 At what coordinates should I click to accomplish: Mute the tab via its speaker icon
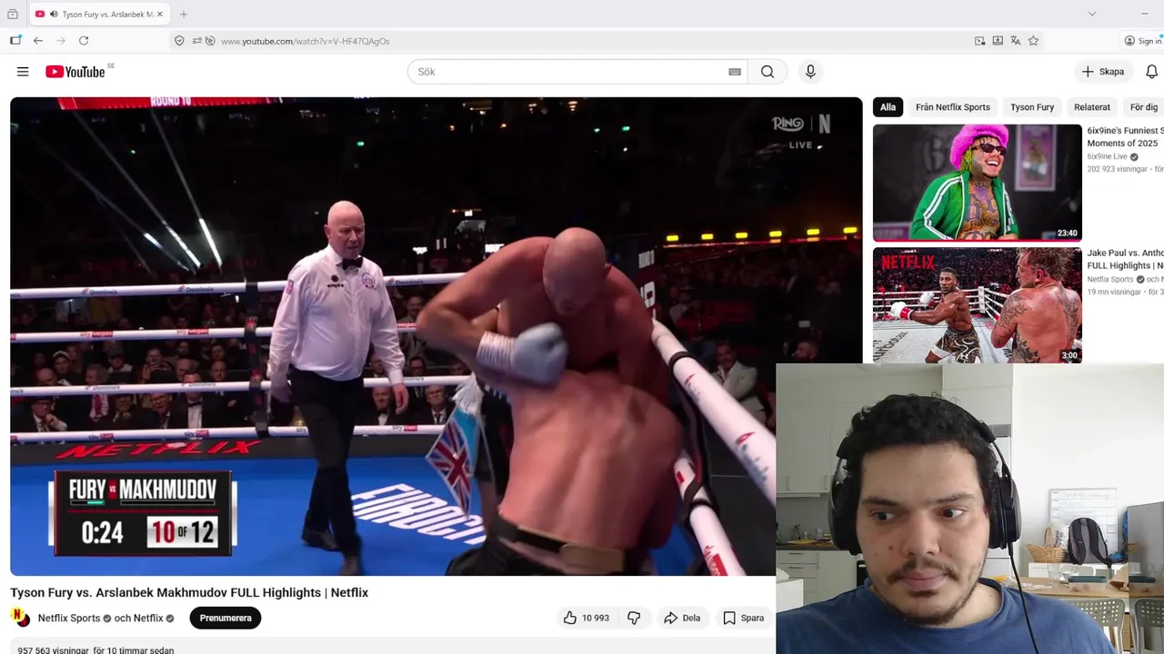[x=54, y=15]
